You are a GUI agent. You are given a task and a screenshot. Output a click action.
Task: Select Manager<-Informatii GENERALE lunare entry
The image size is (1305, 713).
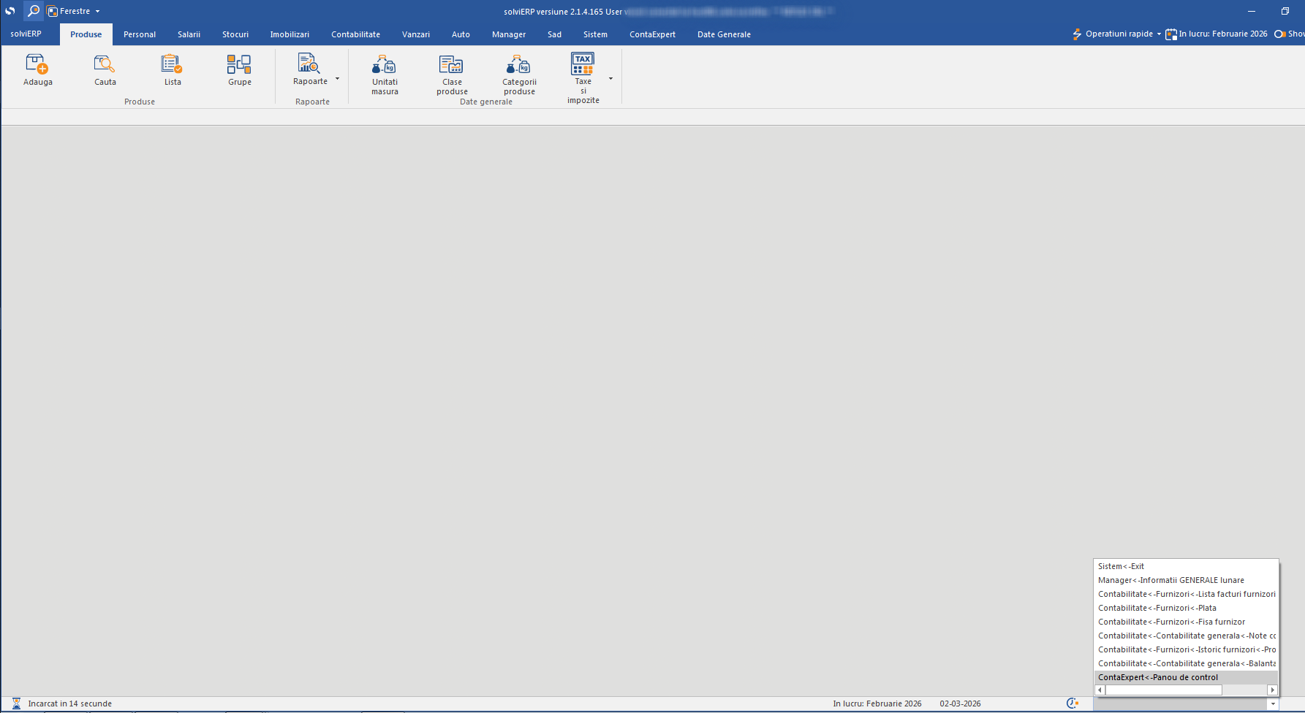(1170, 580)
